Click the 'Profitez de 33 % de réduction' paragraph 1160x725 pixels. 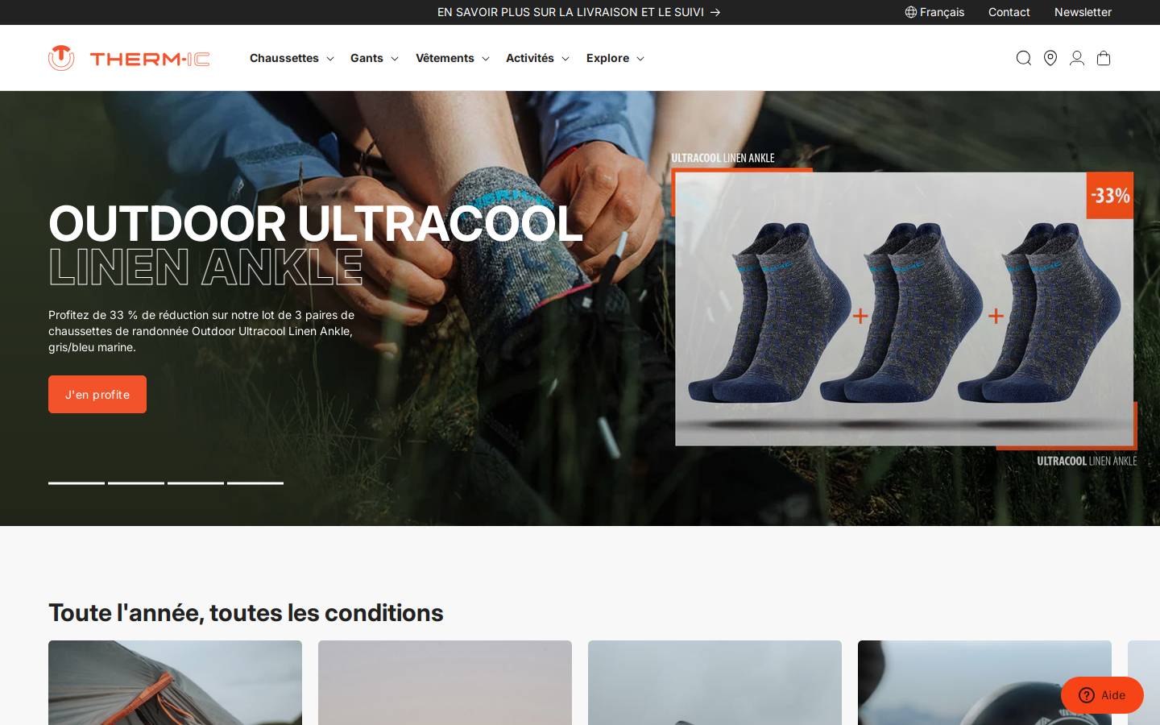click(201, 331)
